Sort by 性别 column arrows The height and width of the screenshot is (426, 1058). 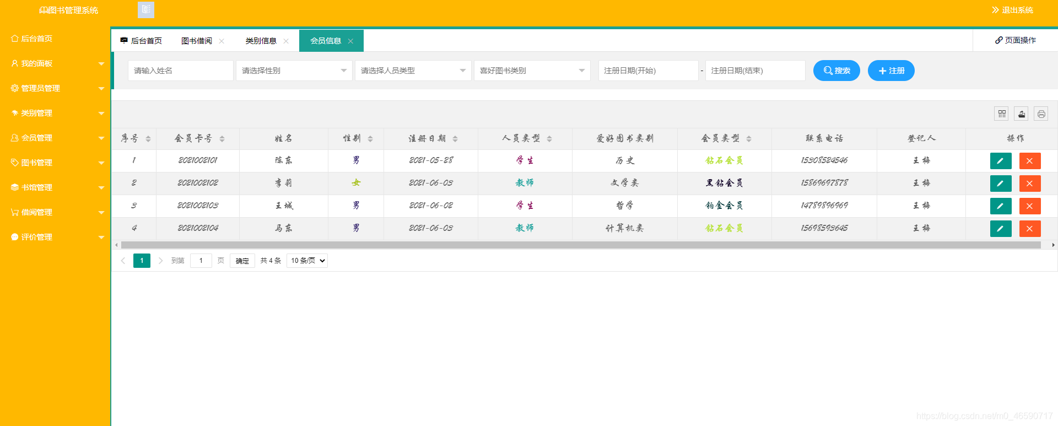click(x=370, y=139)
